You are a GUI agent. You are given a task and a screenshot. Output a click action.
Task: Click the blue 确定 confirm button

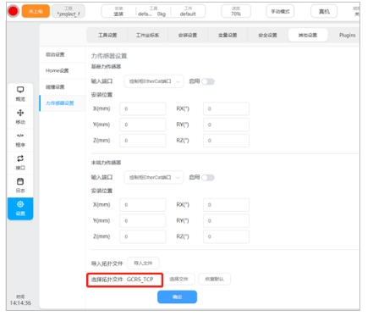click(x=177, y=297)
